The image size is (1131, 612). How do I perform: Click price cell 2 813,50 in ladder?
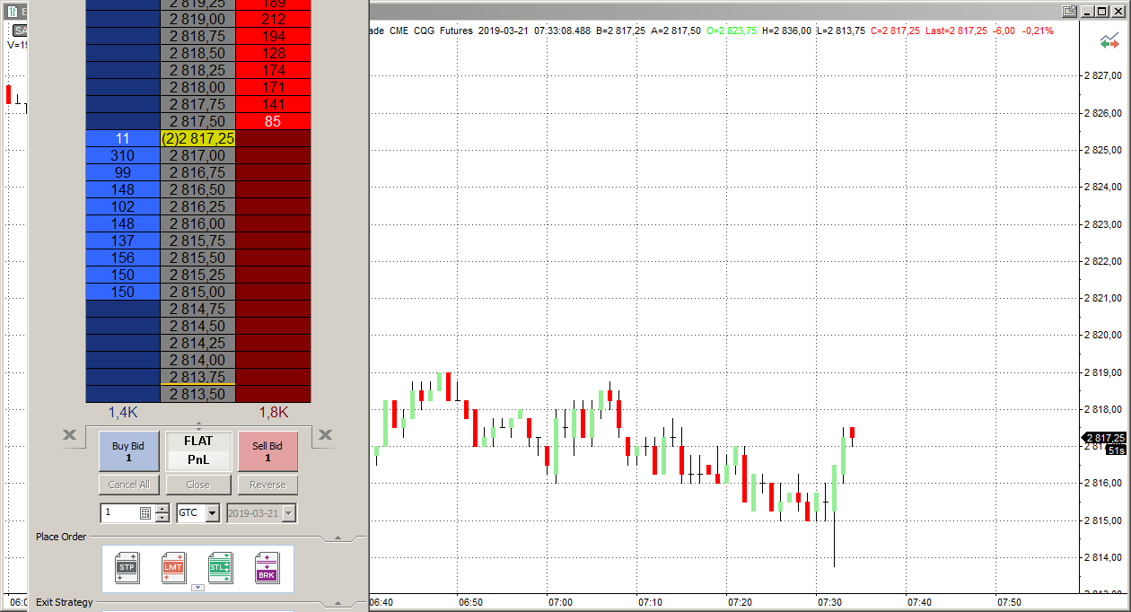pyautogui.click(x=198, y=395)
